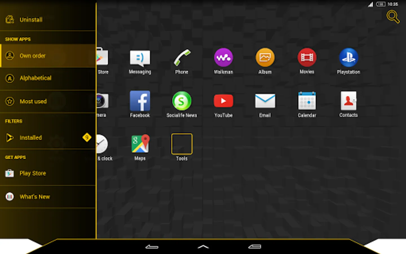406x254 pixels.
Task: Launch the Movies app
Action: coord(307,58)
